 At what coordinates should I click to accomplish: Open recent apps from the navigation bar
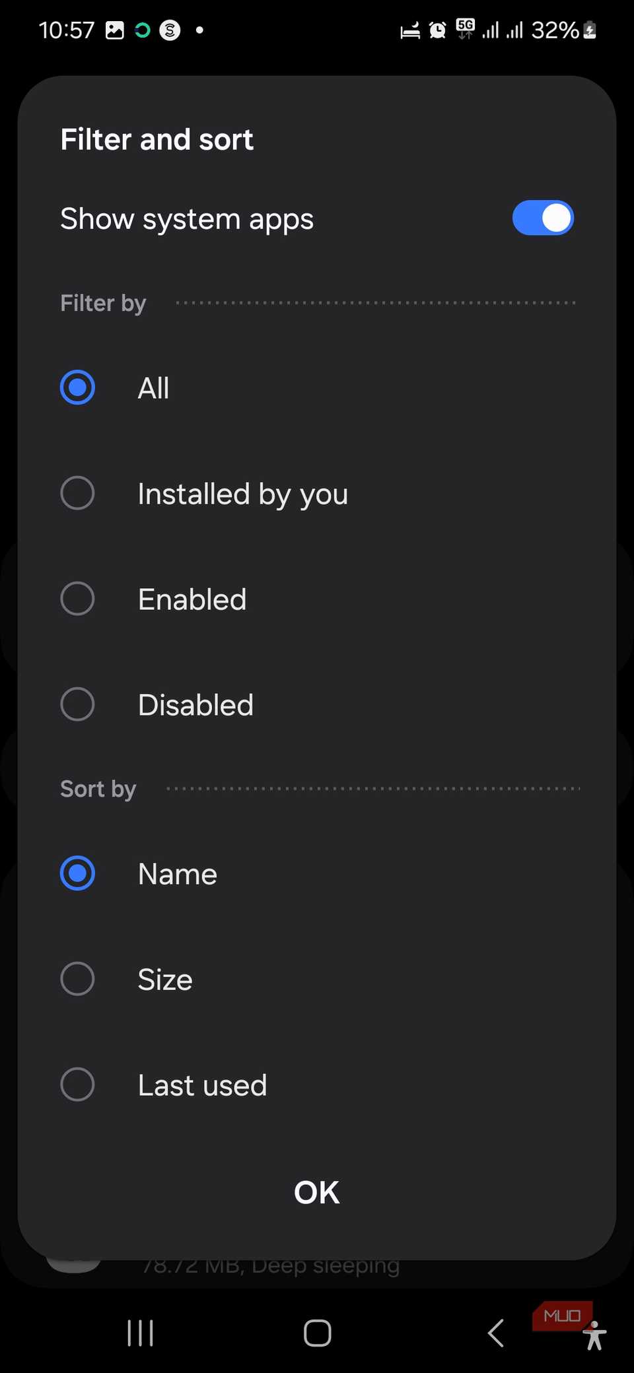(x=140, y=1332)
